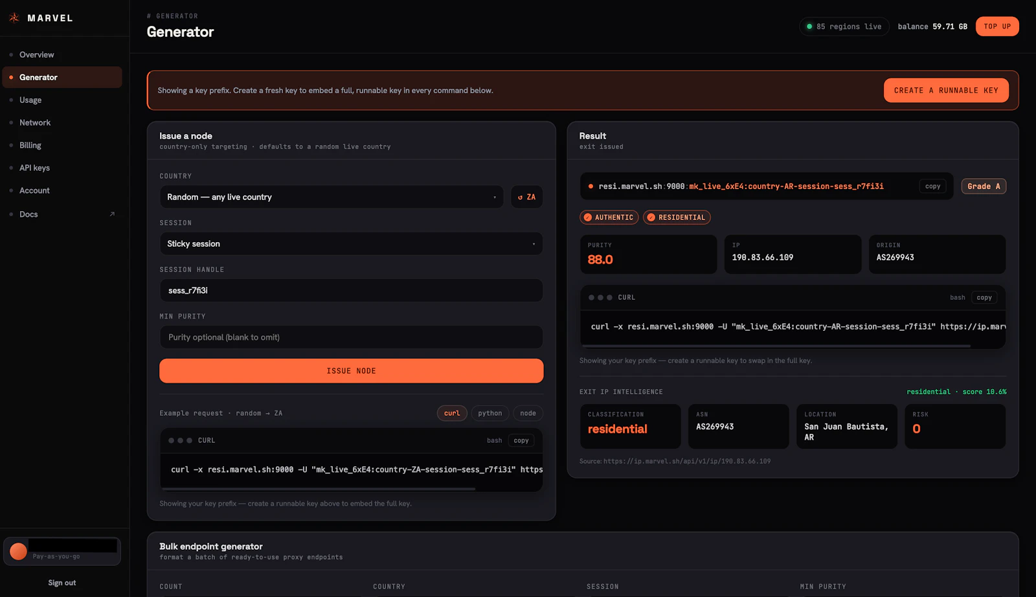Copy the example request curl command
Viewport: 1036px width, 597px height.
pos(521,440)
